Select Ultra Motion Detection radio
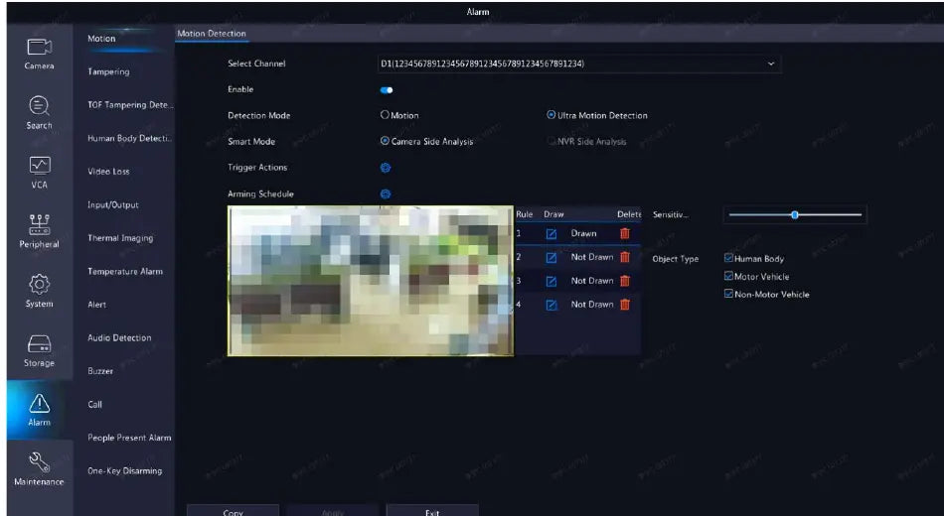Viewport: 944px width, 516px height. point(551,114)
